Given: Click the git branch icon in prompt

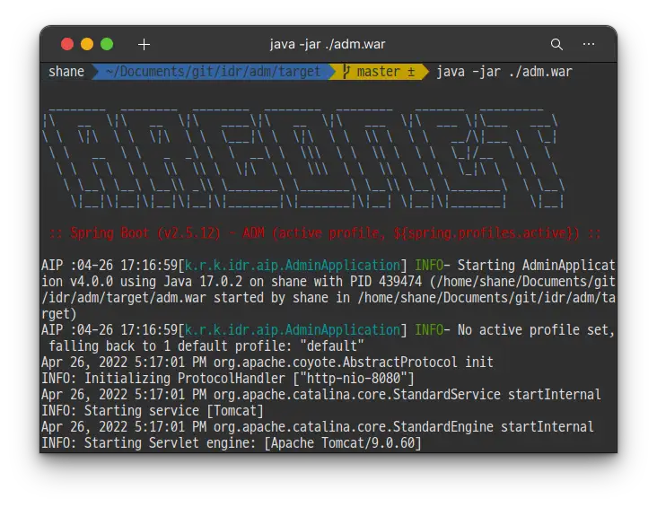Looking at the screenshot, I should point(346,72).
